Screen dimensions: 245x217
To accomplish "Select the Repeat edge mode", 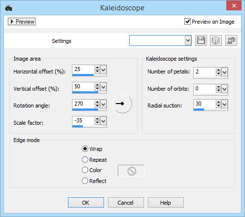I will pyautogui.click(x=85, y=160).
